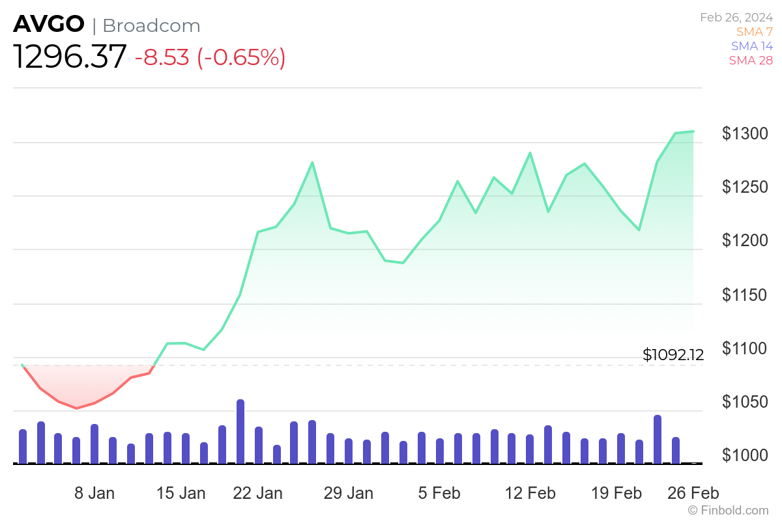The image size is (782, 521).
Task: Click the $1150 axis label
Action: (746, 295)
